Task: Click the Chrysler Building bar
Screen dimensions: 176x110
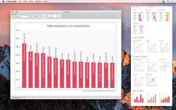Action: coord(74,75)
